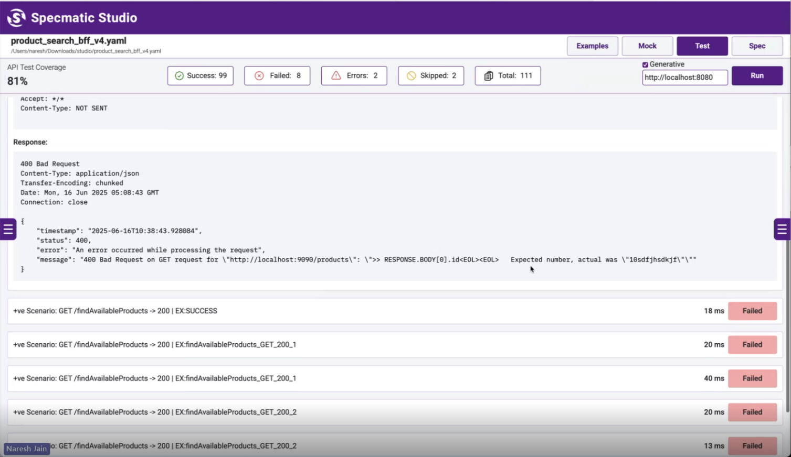Click the red cross icon for Failed

tap(259, 76)
